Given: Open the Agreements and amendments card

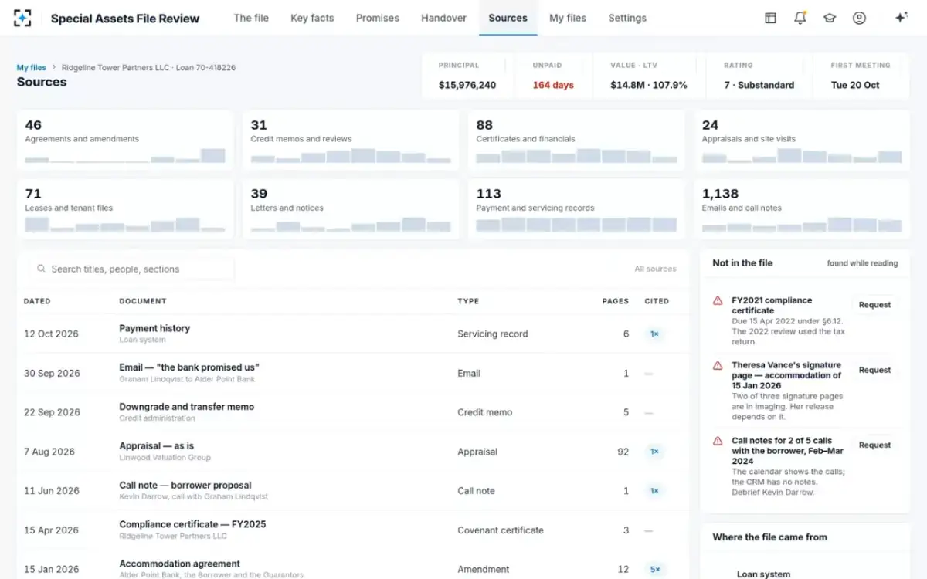Looking at the screenshot, I should coord(125,141).
